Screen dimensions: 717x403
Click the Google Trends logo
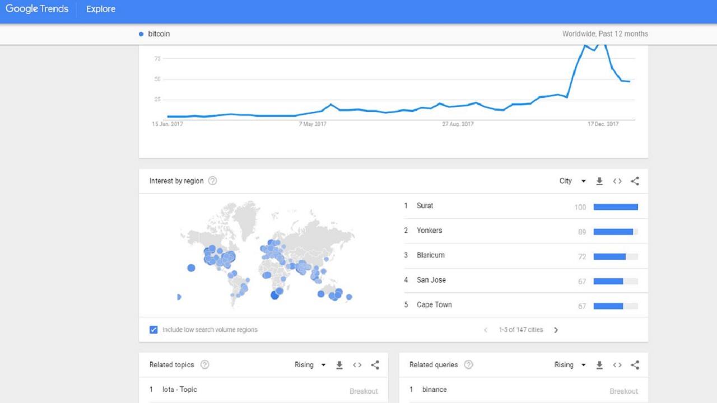[x=37, y=9]
